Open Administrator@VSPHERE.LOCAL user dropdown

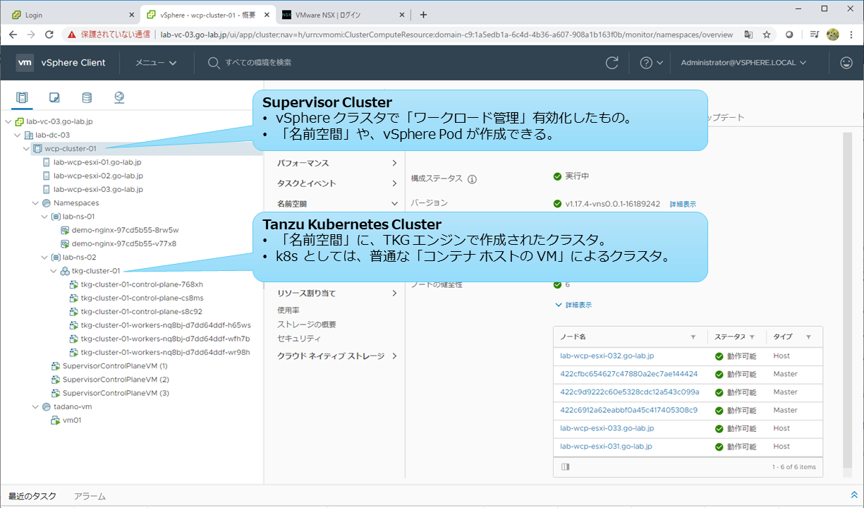click(743, 63)
